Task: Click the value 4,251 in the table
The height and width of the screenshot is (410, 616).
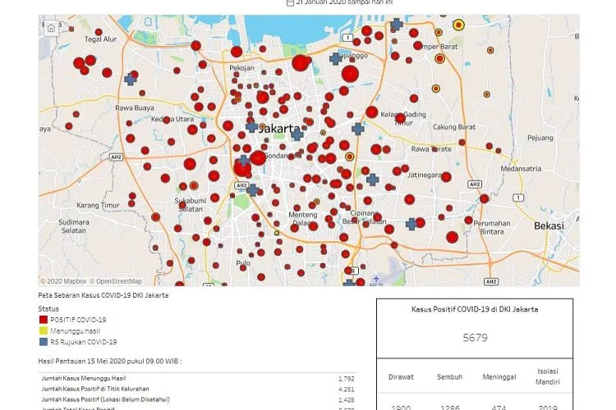Action: [346, 389]
